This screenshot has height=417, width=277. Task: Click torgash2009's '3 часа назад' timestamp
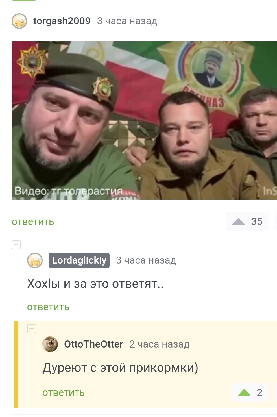pos(127,21)
